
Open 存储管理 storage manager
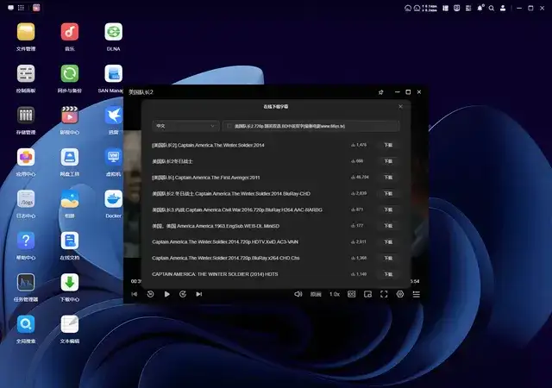[26, 116]
